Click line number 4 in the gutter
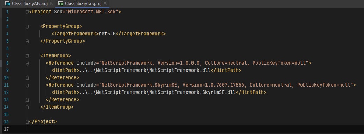The width and height of the screenshot is (364, 134). click(x=7, y=34)
